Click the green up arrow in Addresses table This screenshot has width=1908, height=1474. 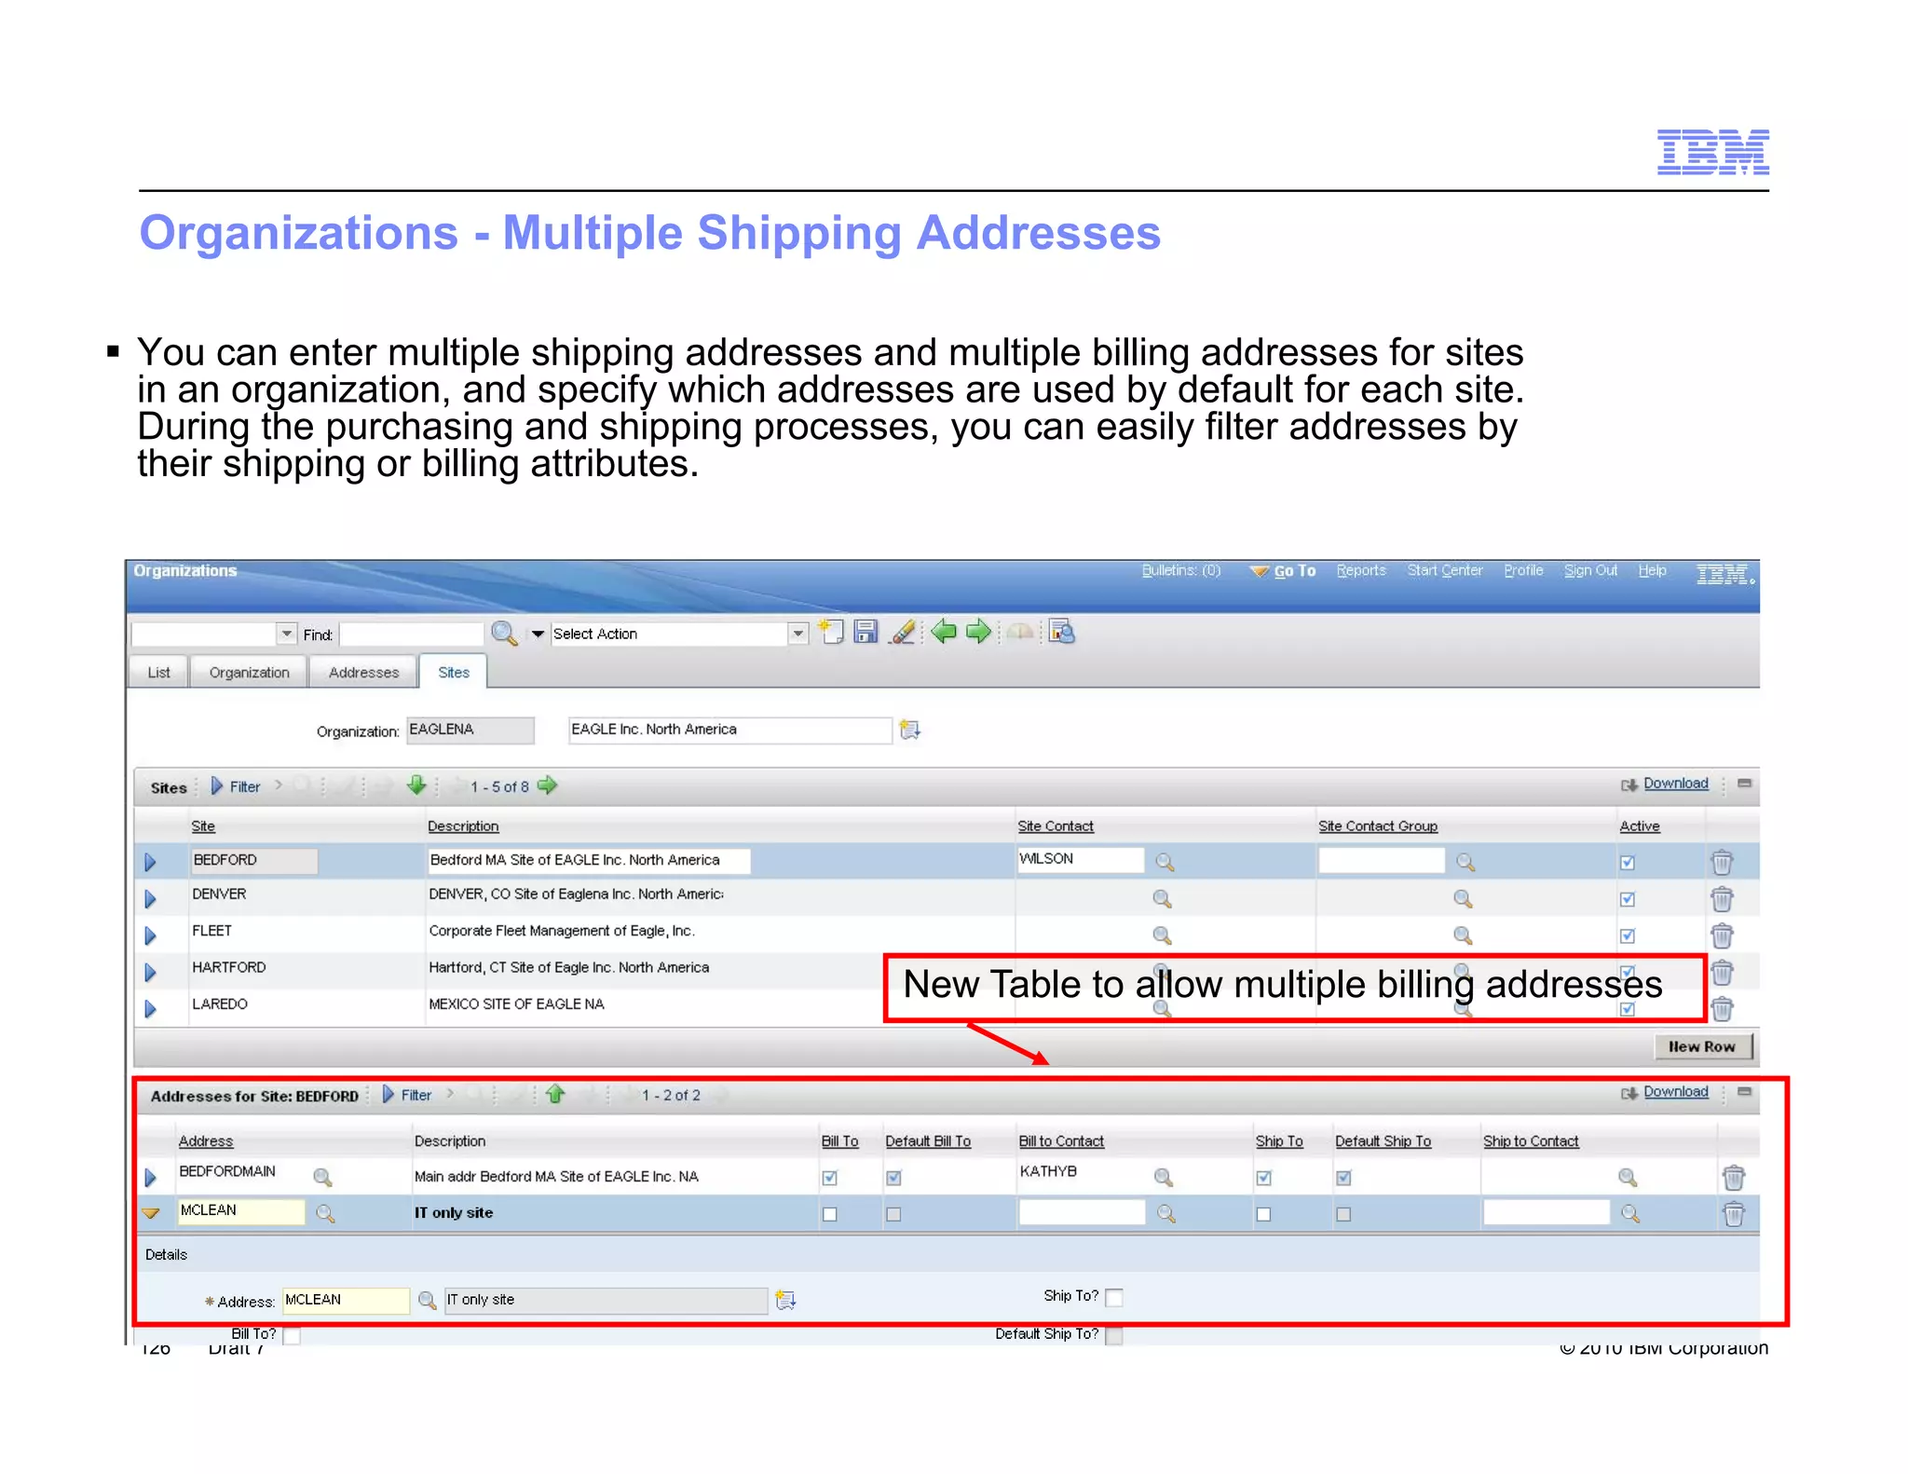555,1094
